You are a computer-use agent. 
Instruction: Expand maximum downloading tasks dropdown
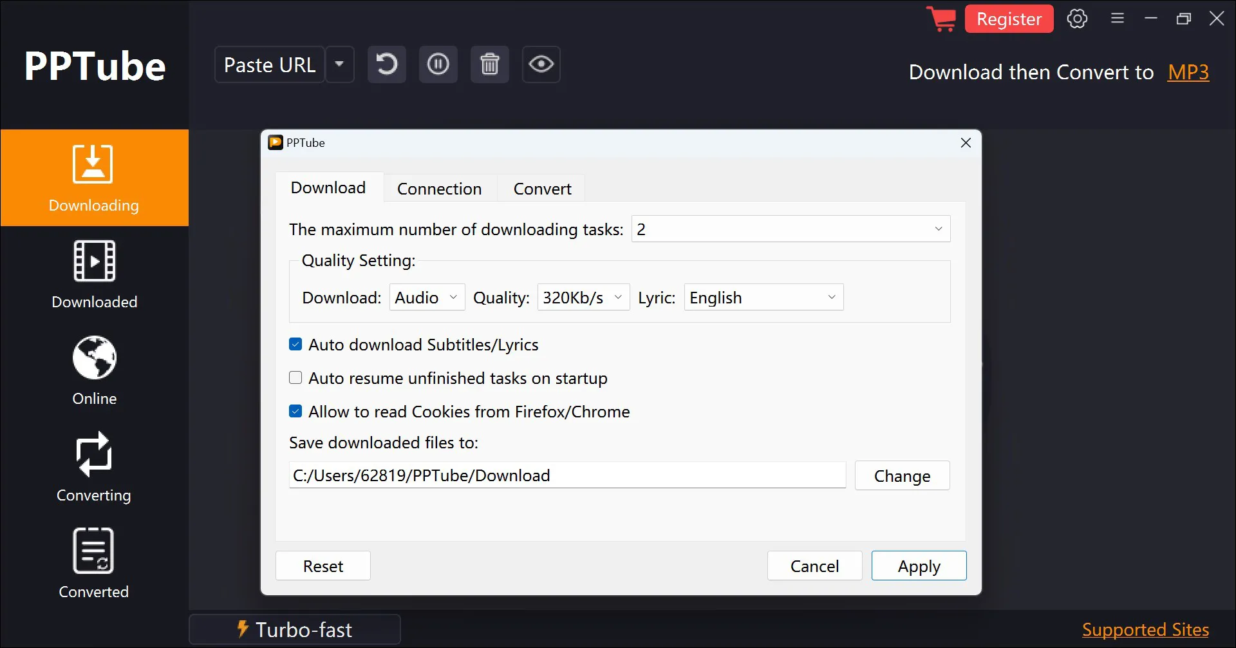pyautogui.click(x=791, y=229)
